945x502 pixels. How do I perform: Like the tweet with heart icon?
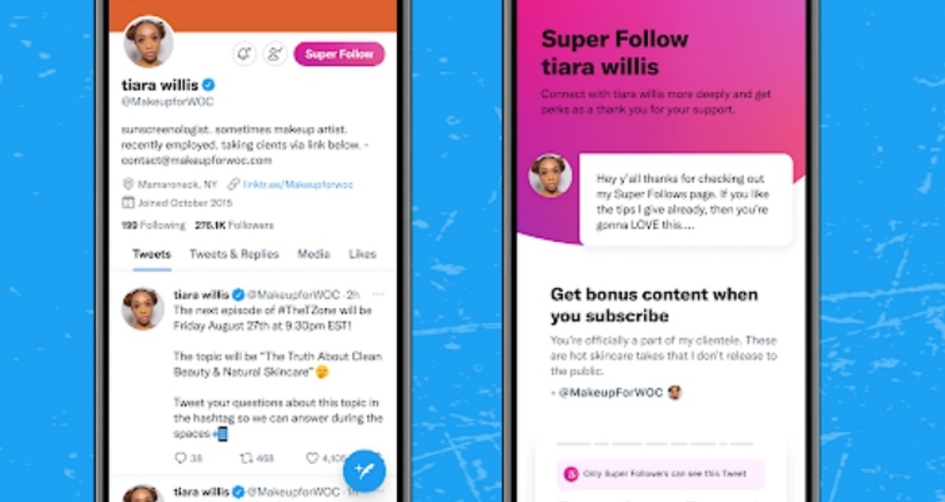312,457
